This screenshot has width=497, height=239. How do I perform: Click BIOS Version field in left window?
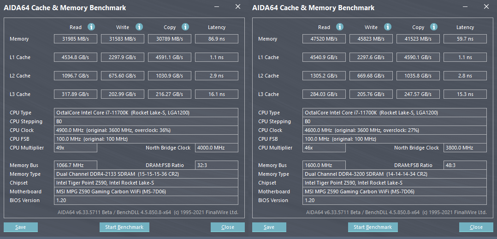point(146,200)
